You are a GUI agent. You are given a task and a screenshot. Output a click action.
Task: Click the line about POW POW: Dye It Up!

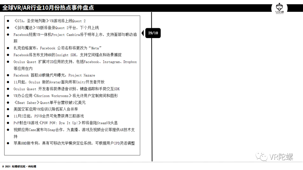tap(66, 123)
